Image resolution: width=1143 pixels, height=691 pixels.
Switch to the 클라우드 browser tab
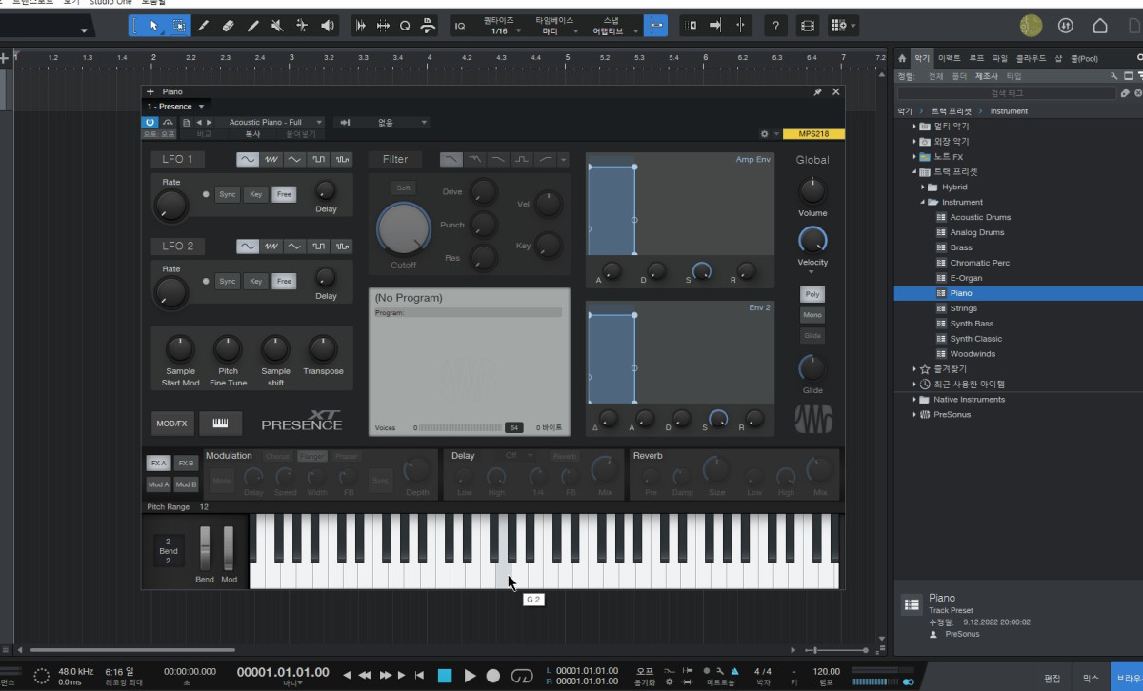pyautogui.click(x=1031, y=58)
